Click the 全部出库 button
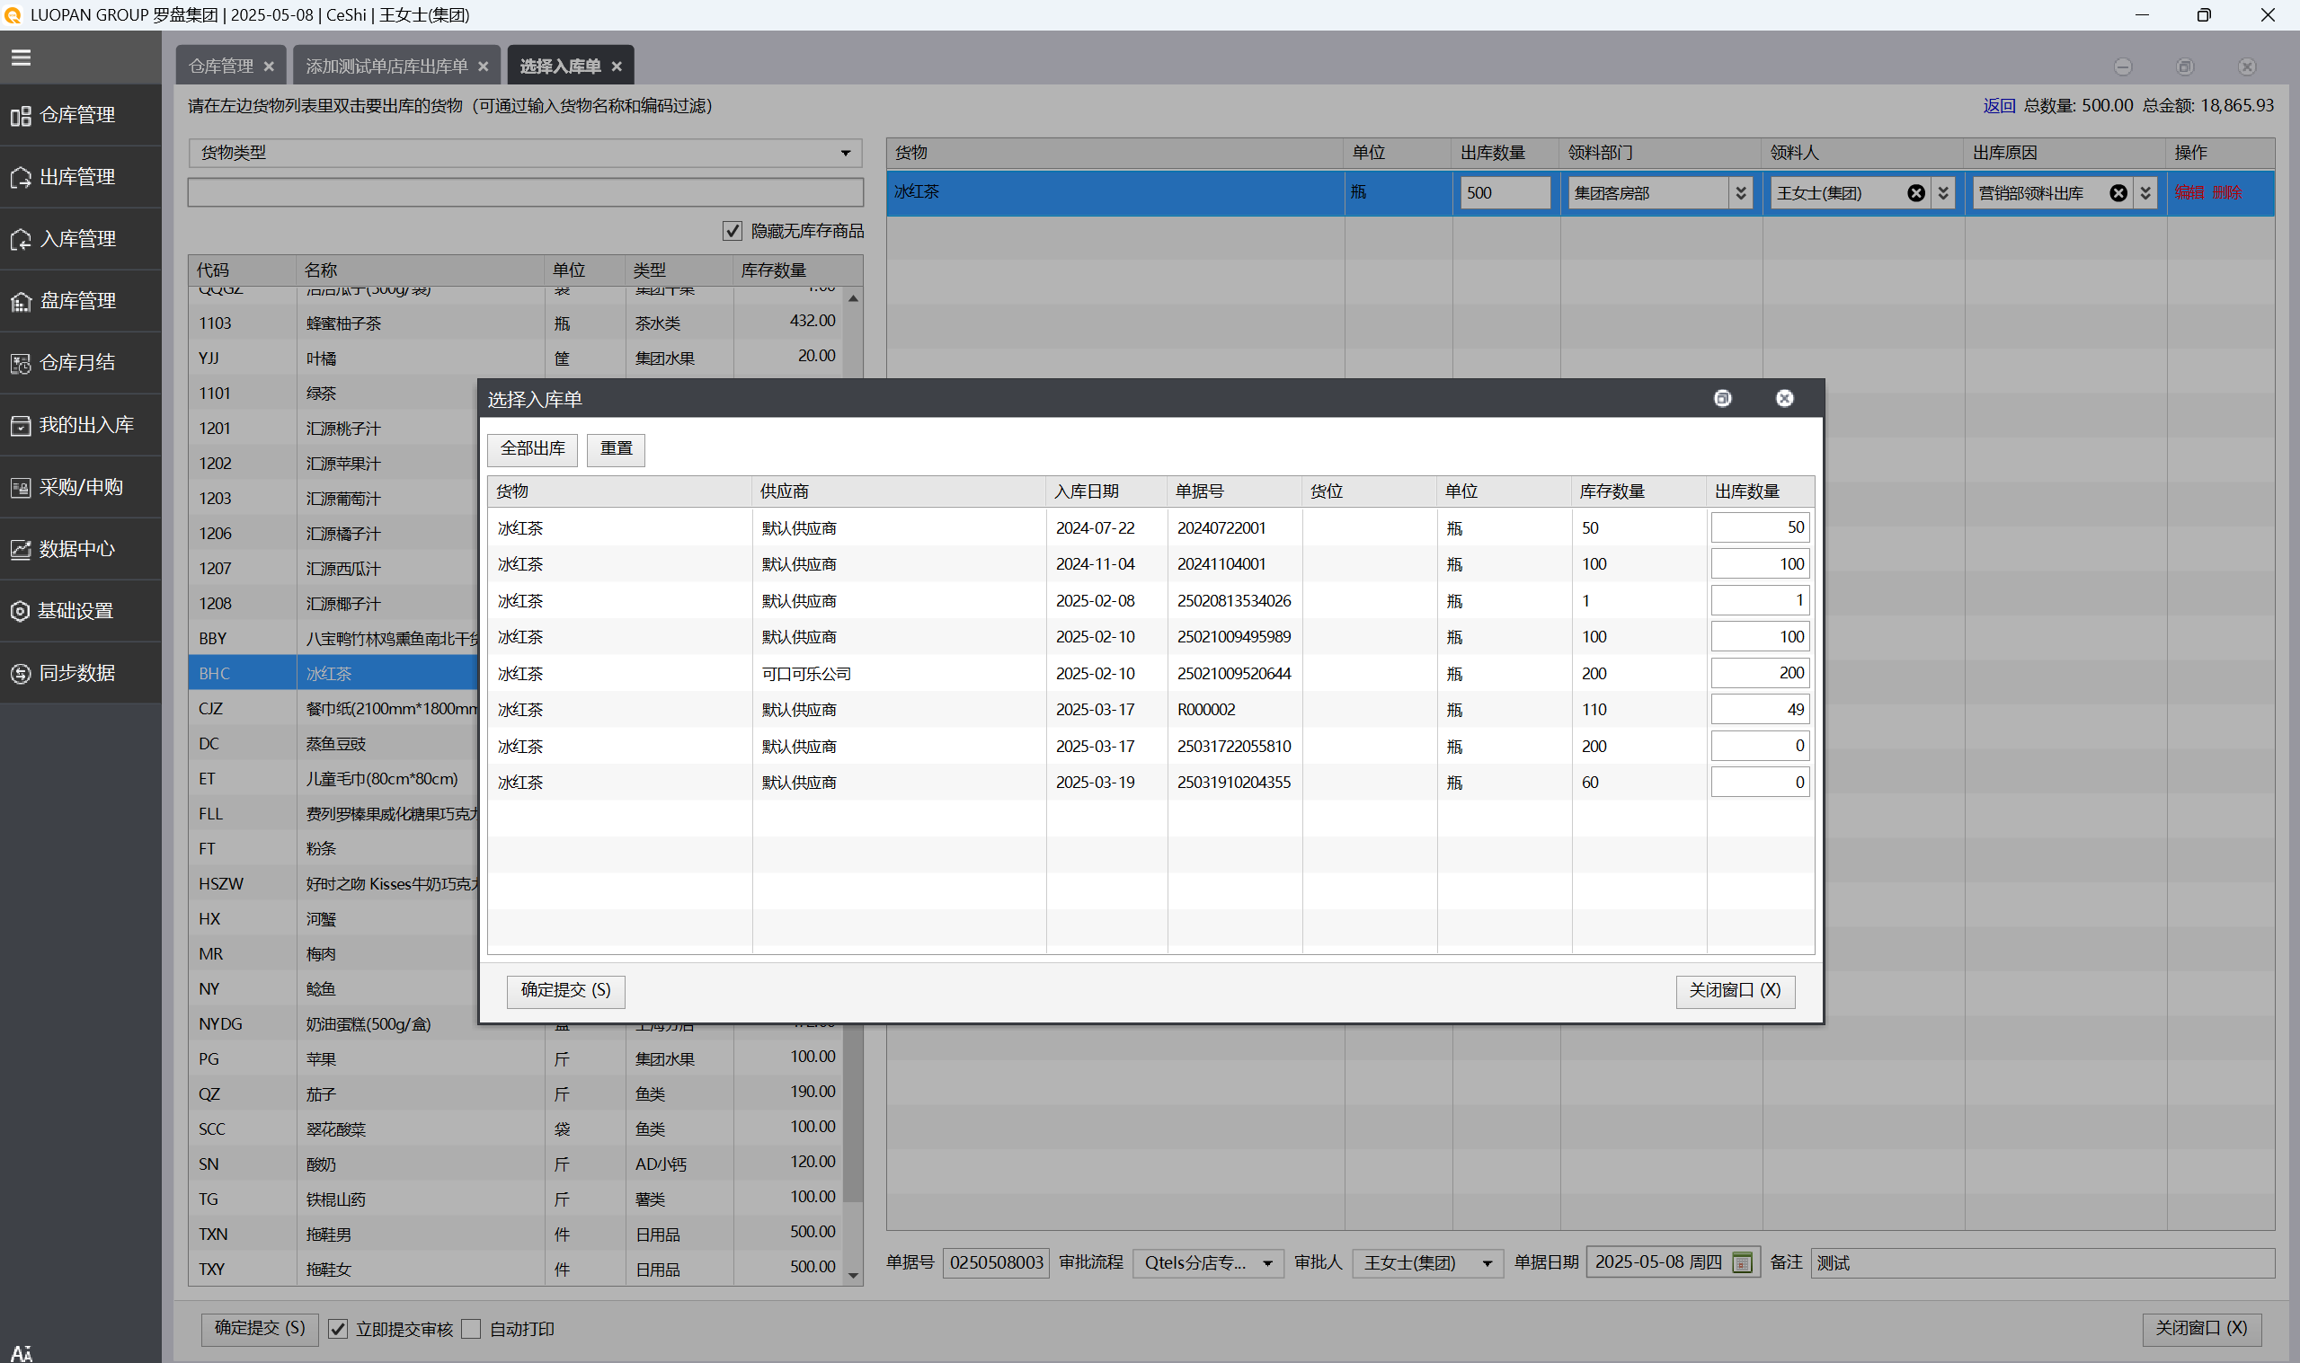The height and width of the screenshot is (1363, 2300). tap(533, 449)
